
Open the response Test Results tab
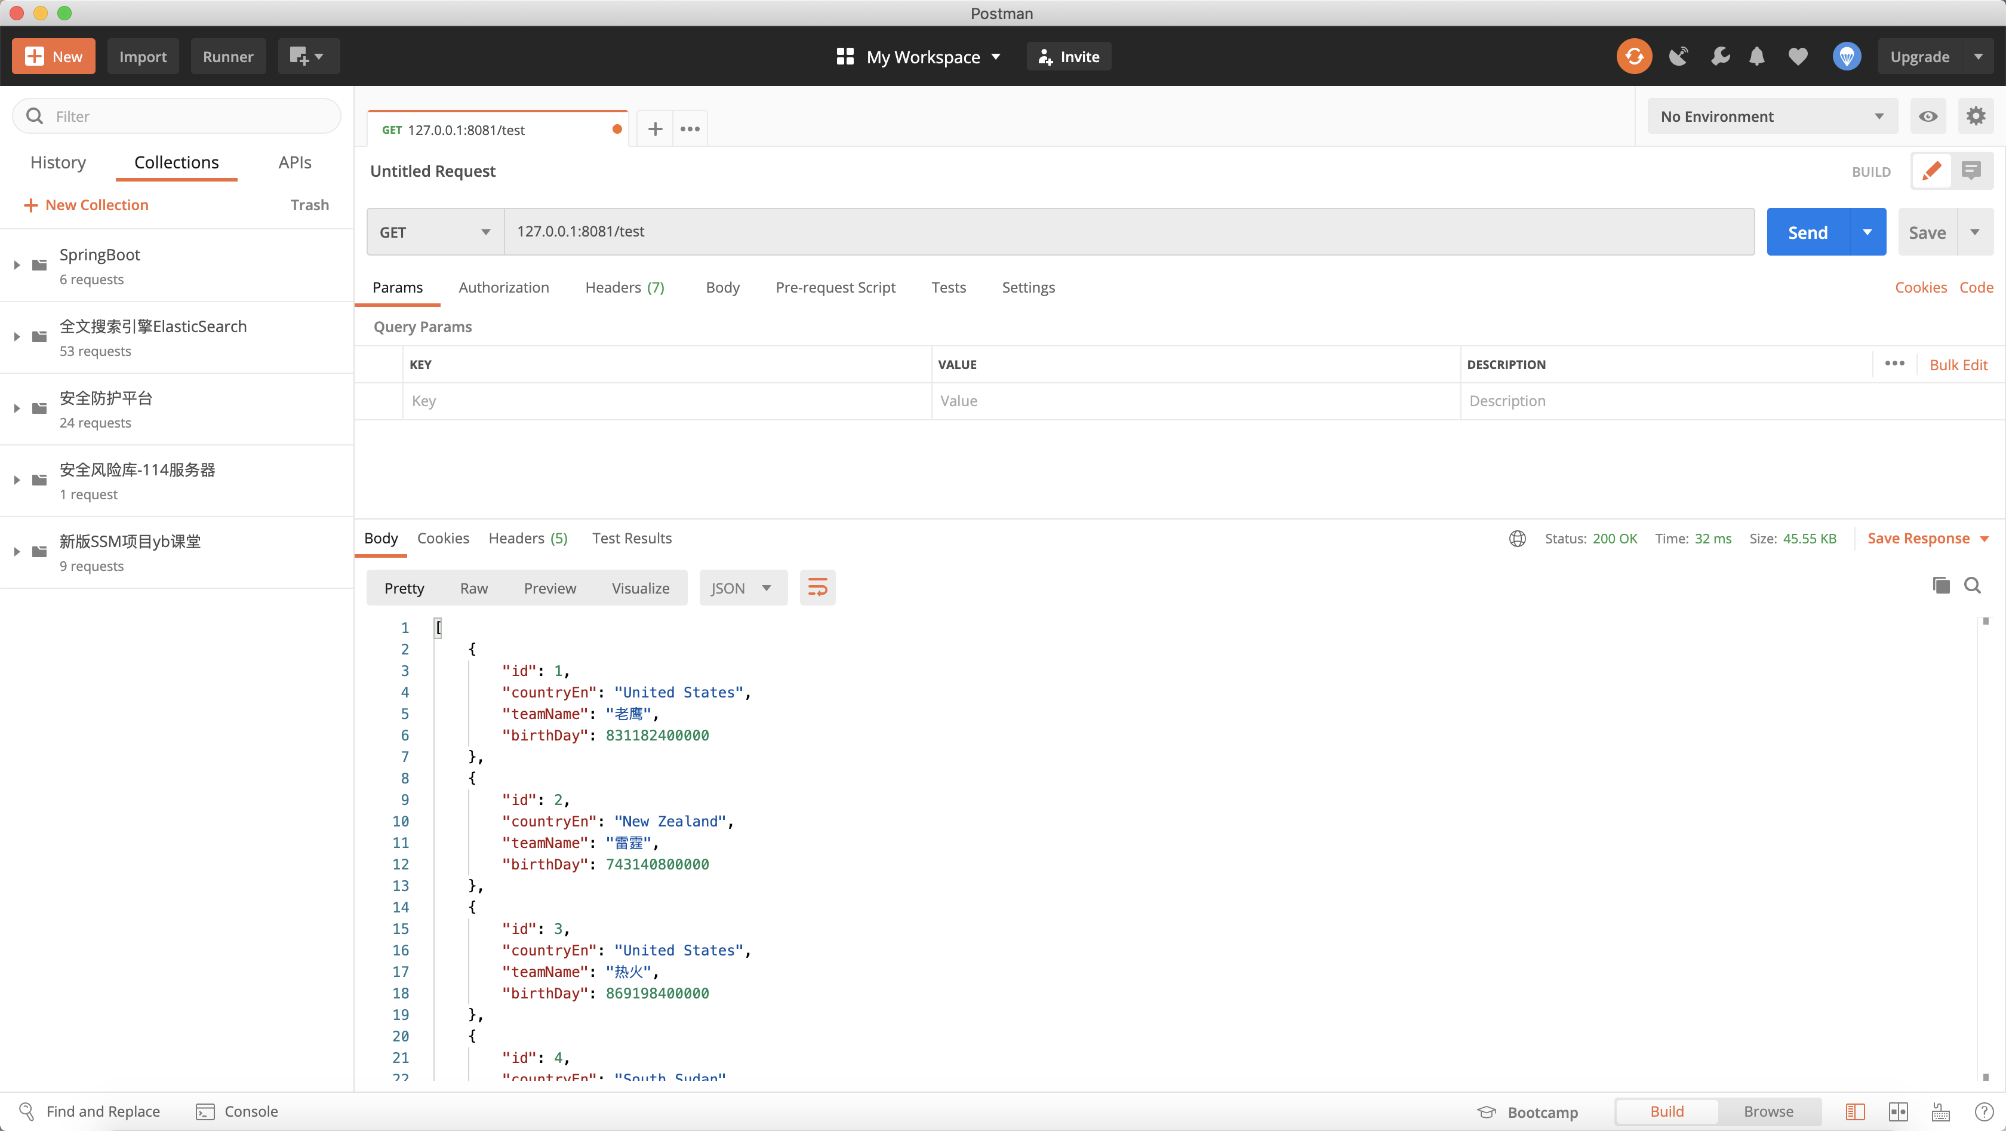[632, 538]
